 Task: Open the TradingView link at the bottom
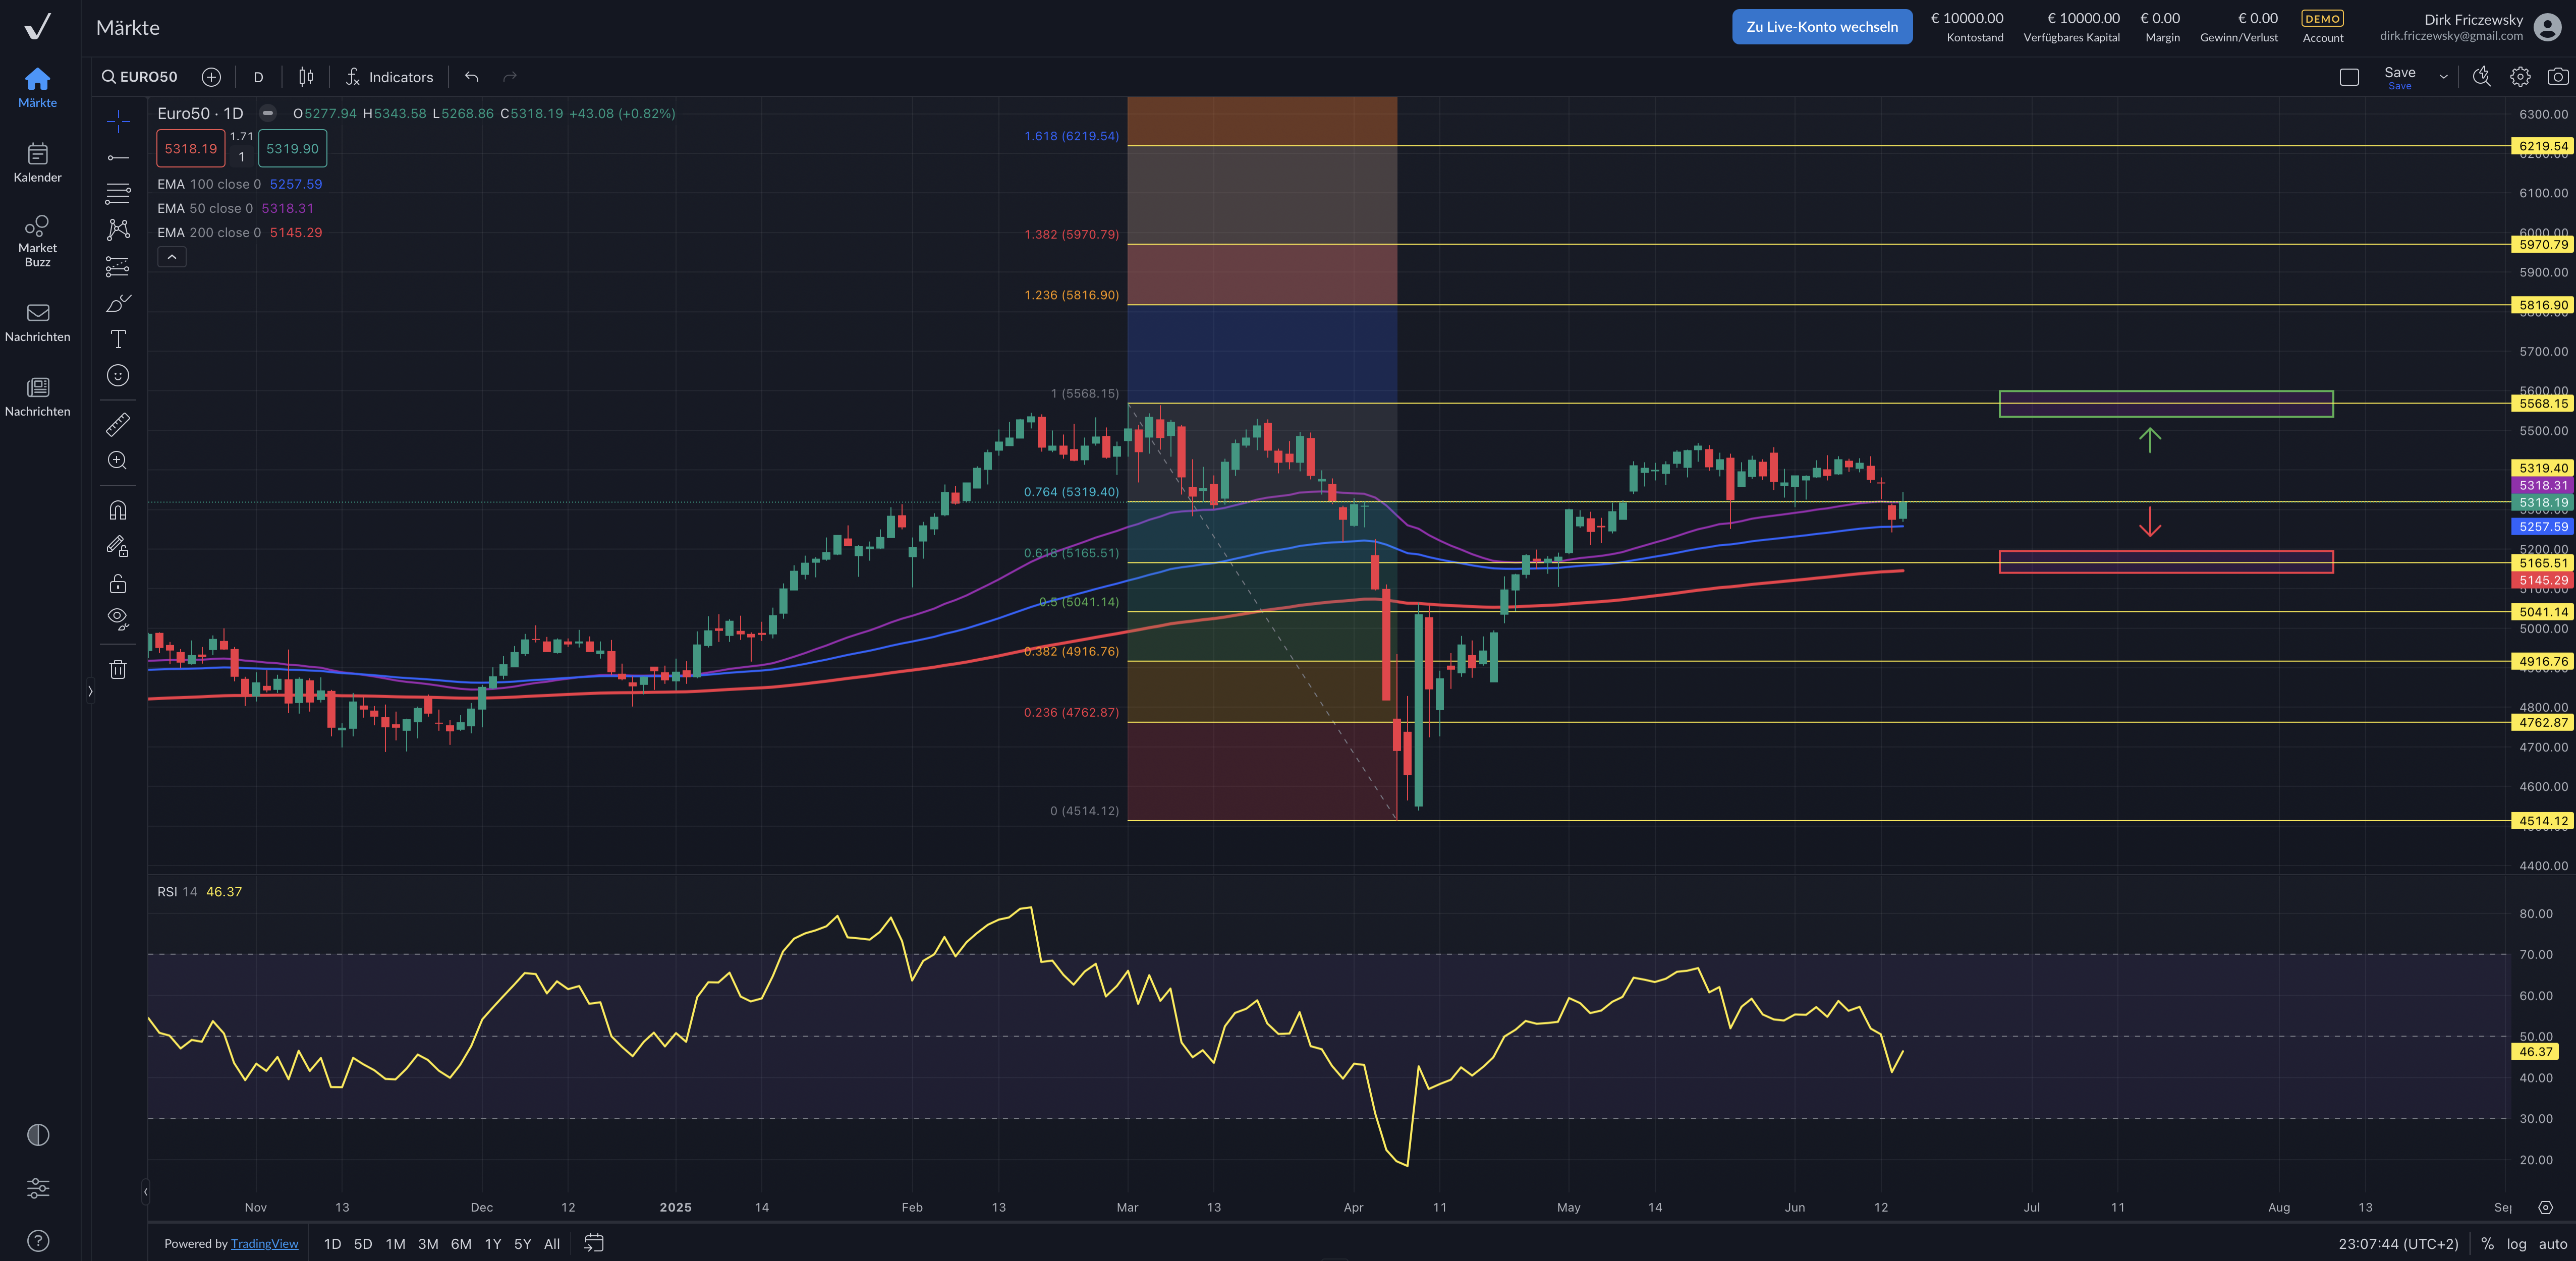click(264, 1243)
